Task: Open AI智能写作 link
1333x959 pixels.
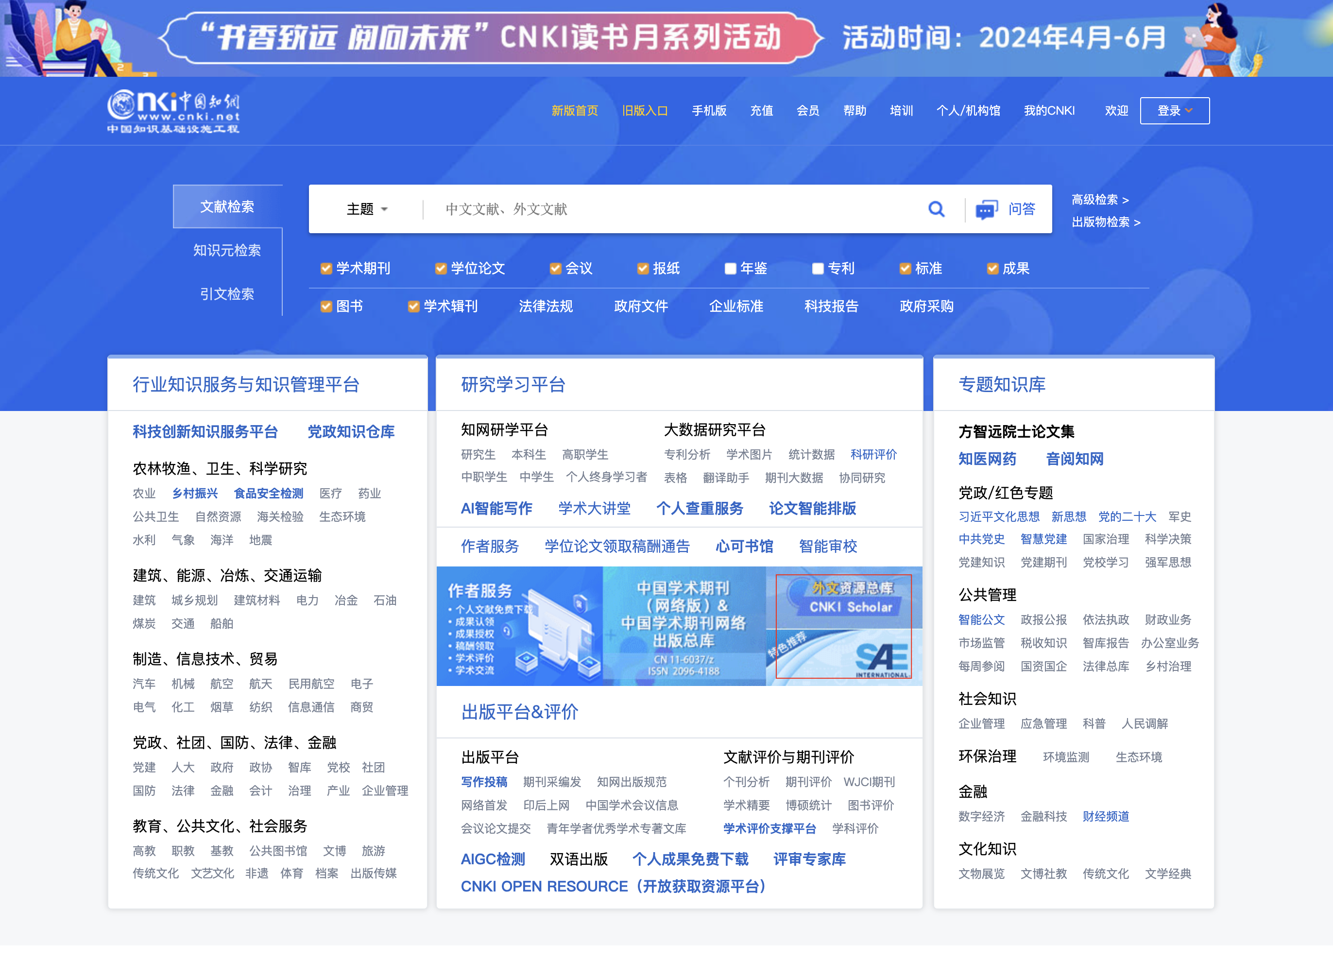Action: pyautogui.click(x=496, y=508)
